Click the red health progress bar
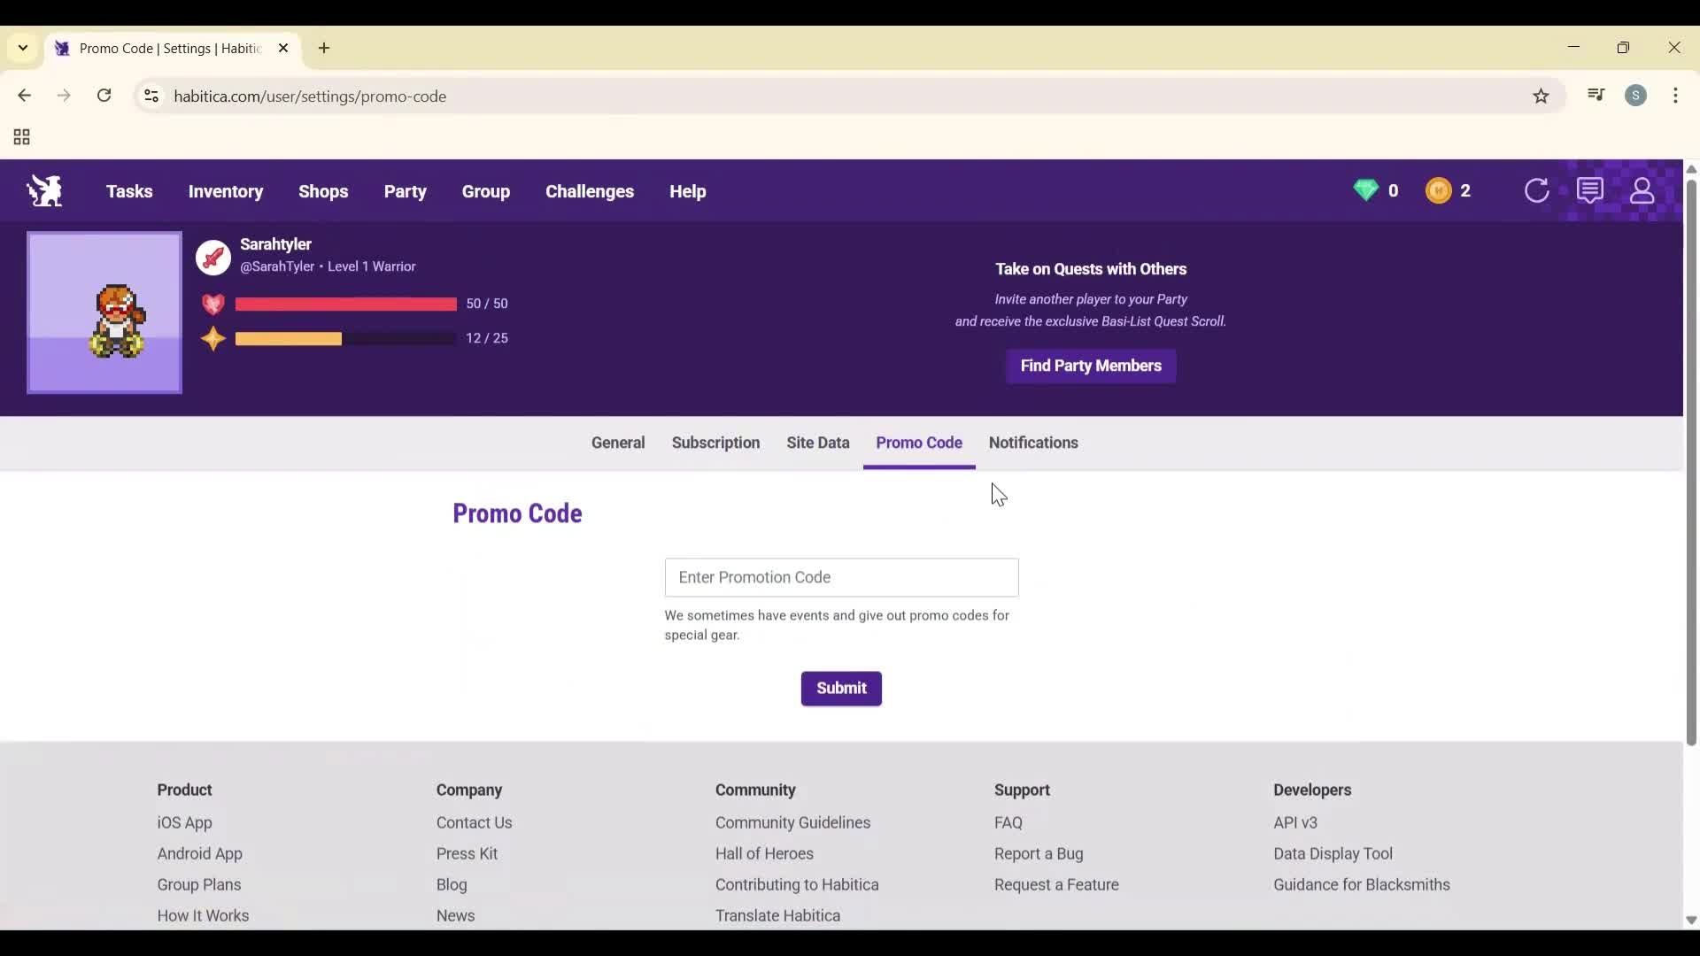Image resolution: width=1700 pixels, height=956 pixels. coord(344,305)
